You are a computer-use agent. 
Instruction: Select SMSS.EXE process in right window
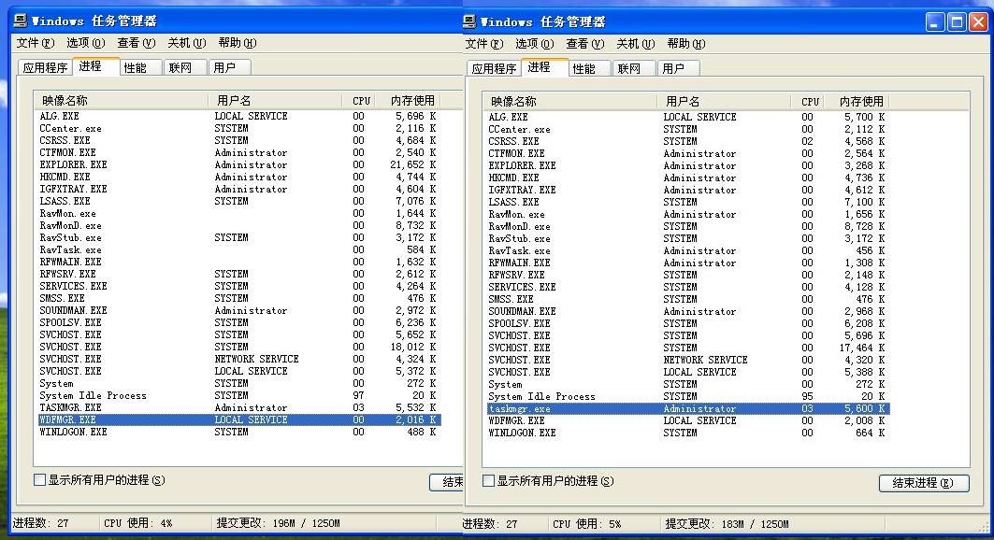tap(688, 299)
